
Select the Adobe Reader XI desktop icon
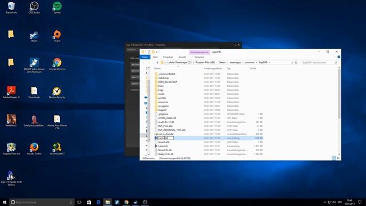click(x=11, y=92)
